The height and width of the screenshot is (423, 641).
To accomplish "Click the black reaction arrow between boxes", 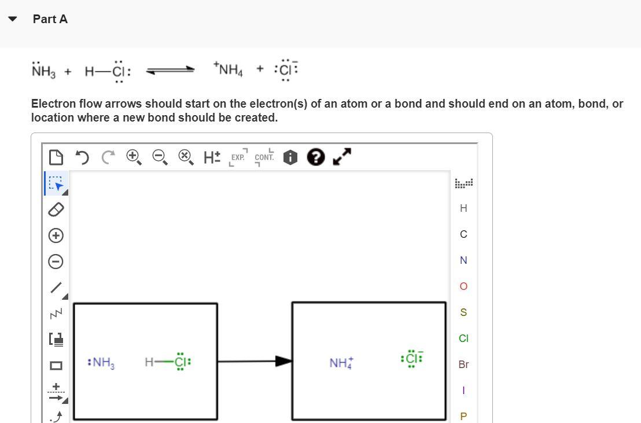I will coord(255,361).
